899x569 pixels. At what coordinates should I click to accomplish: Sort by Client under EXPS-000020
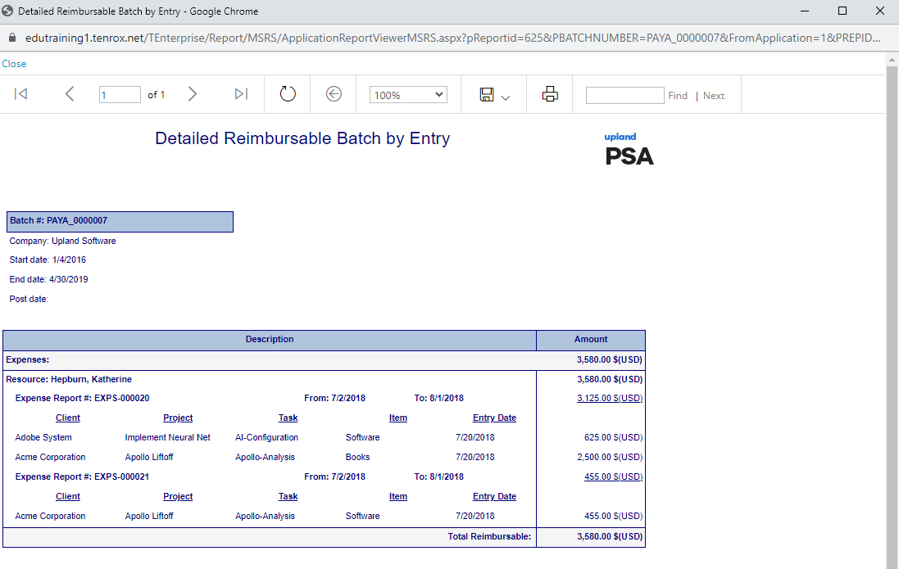(68, 418)
